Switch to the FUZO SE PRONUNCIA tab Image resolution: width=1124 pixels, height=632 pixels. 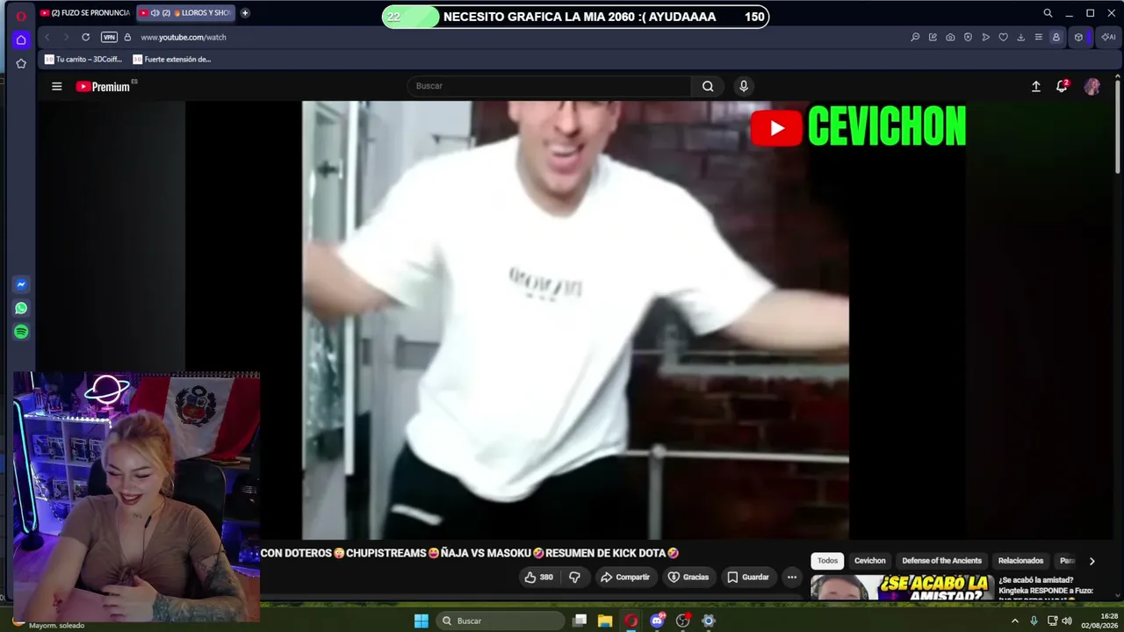click(84, 13)
